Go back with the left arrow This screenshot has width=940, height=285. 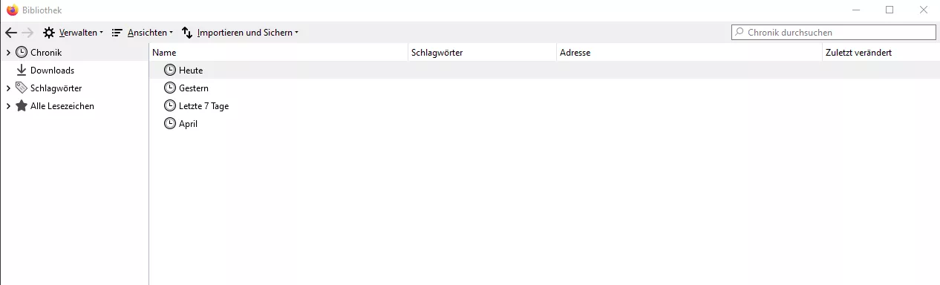pyautogui.click(x=10, y=33)
